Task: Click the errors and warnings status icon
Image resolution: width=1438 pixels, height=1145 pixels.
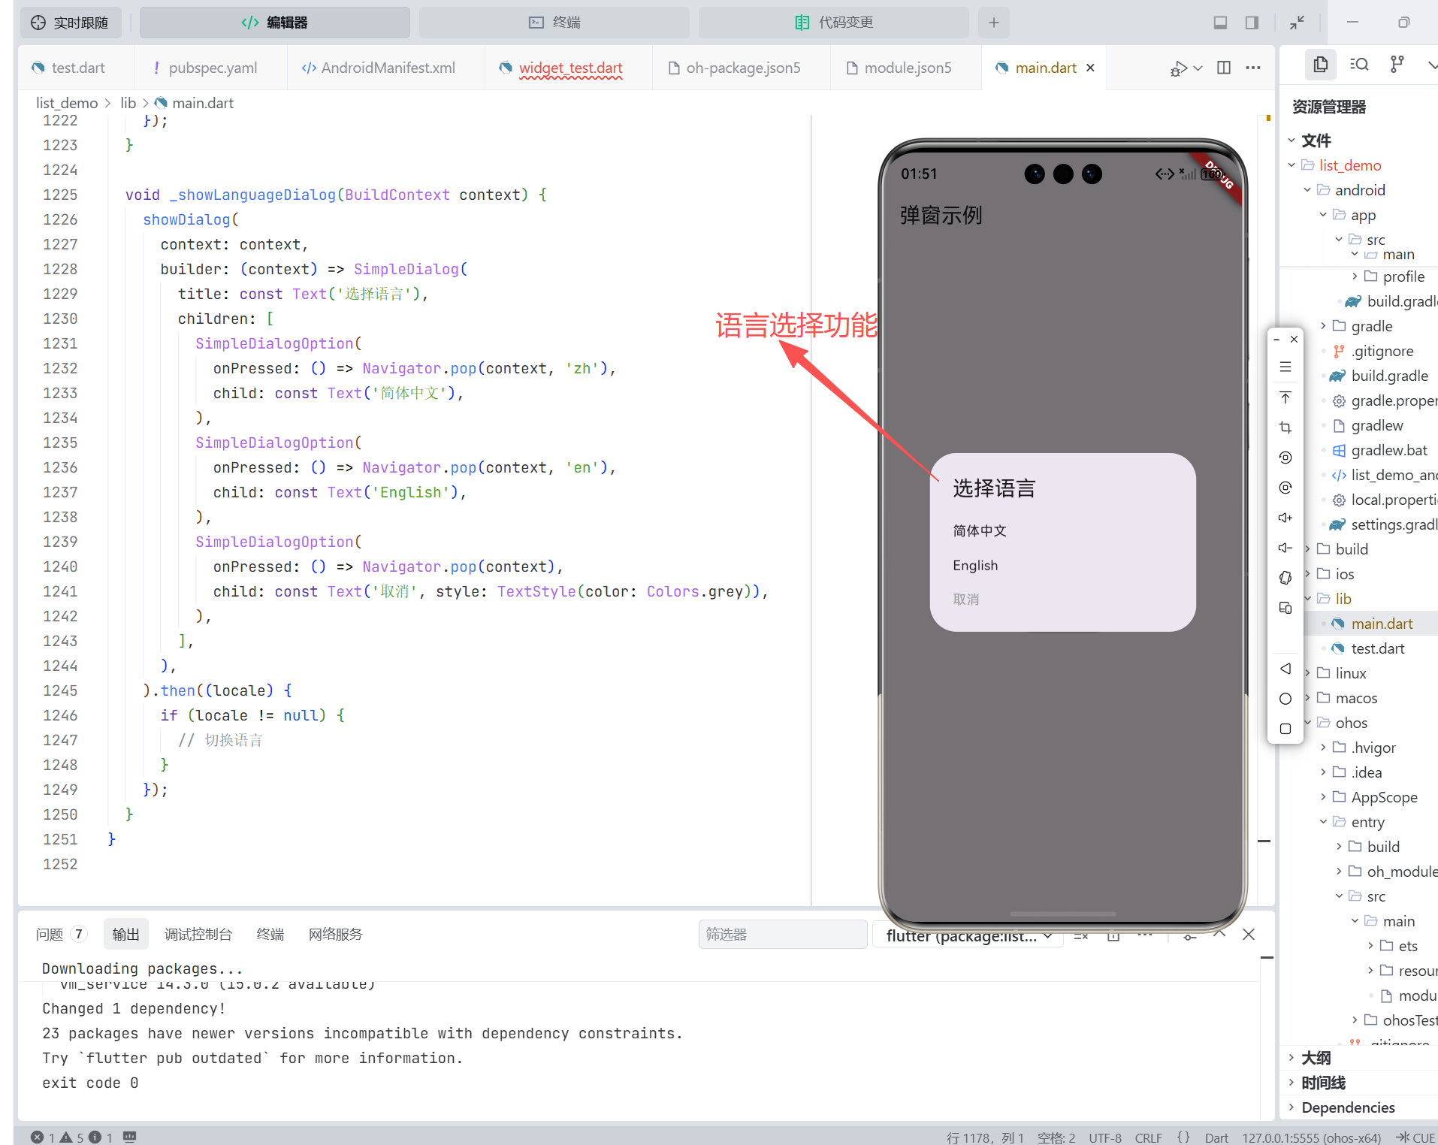Action: (x=72, y=1137)
